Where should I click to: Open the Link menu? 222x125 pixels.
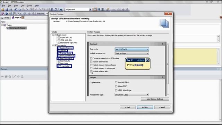(23, 6)
